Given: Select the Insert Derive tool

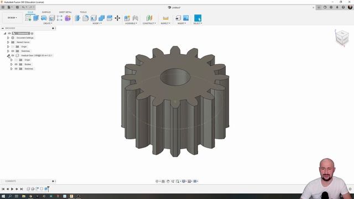Looking at the screenshot, I should tap(178, 18).
